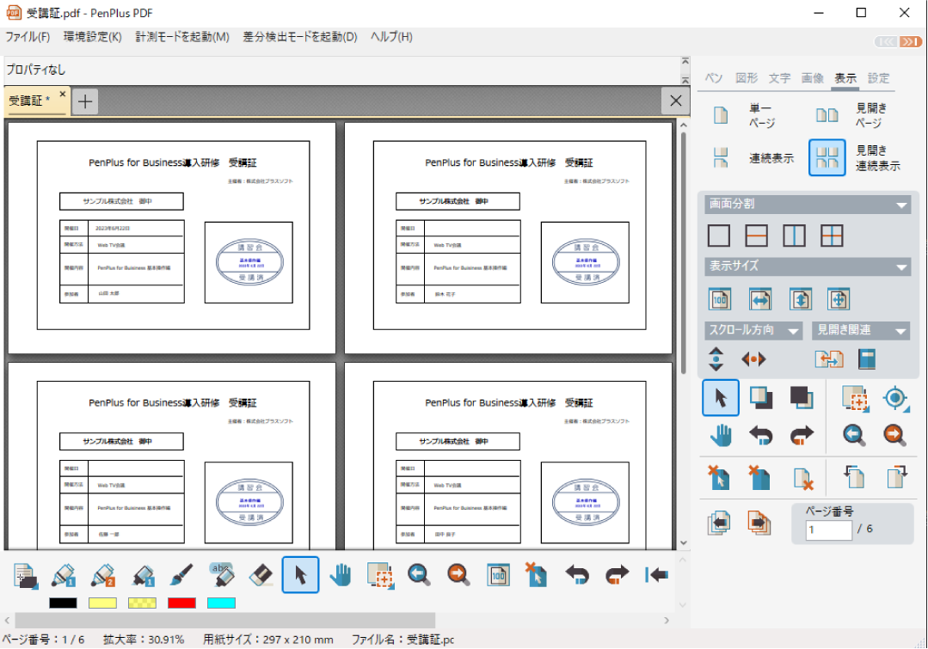The image size is (928, 649).
Task: Select hand pan tool in right panel
Action: (x=720, y=436)
